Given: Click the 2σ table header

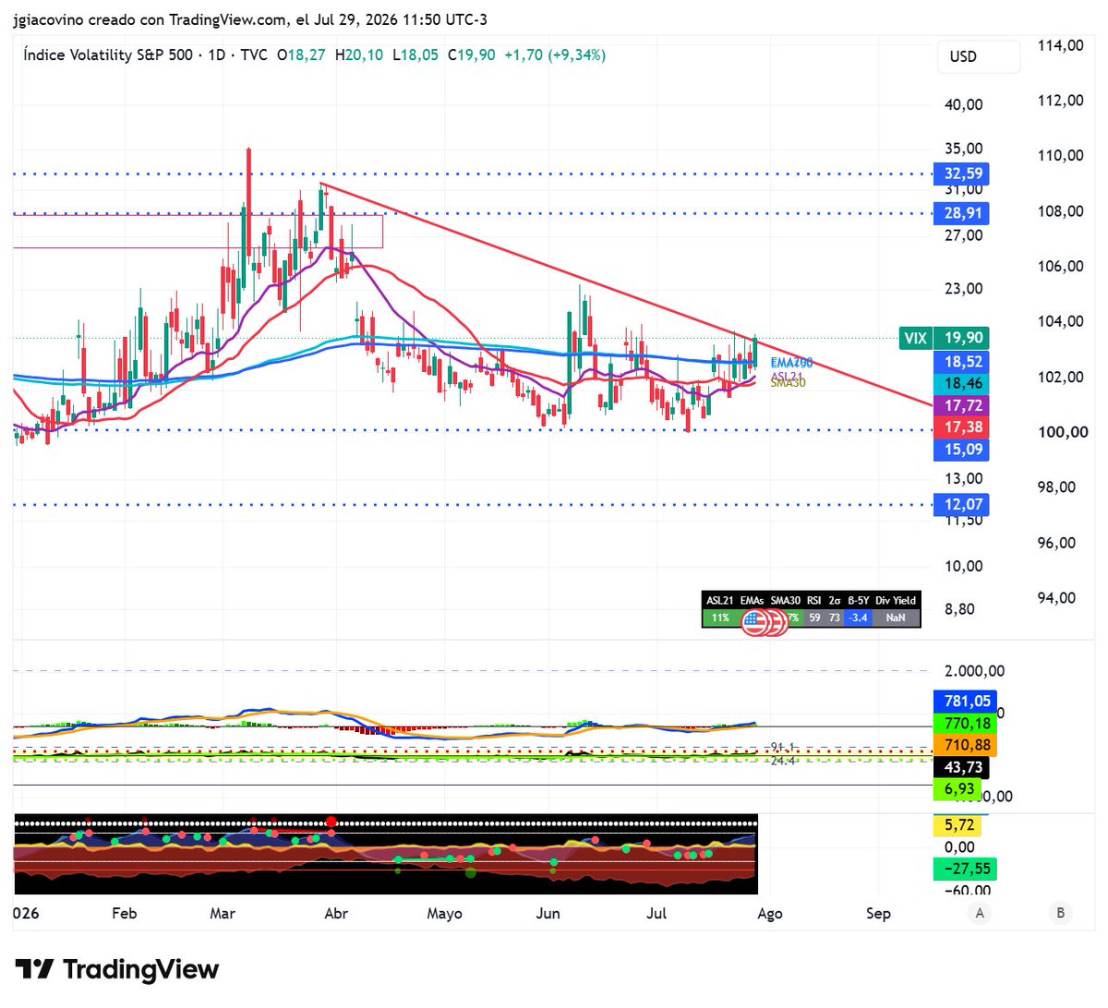Looking at the screenshot, I should 835,600.
